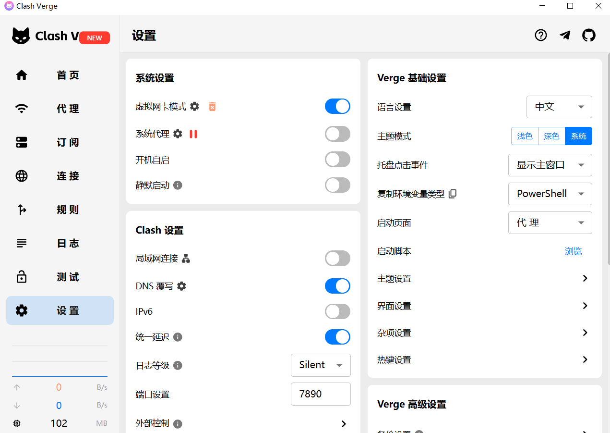Select the 深色 theme mode button
Image resolution: width=610 pixels, height=433 pixels.
pos(551,136)
